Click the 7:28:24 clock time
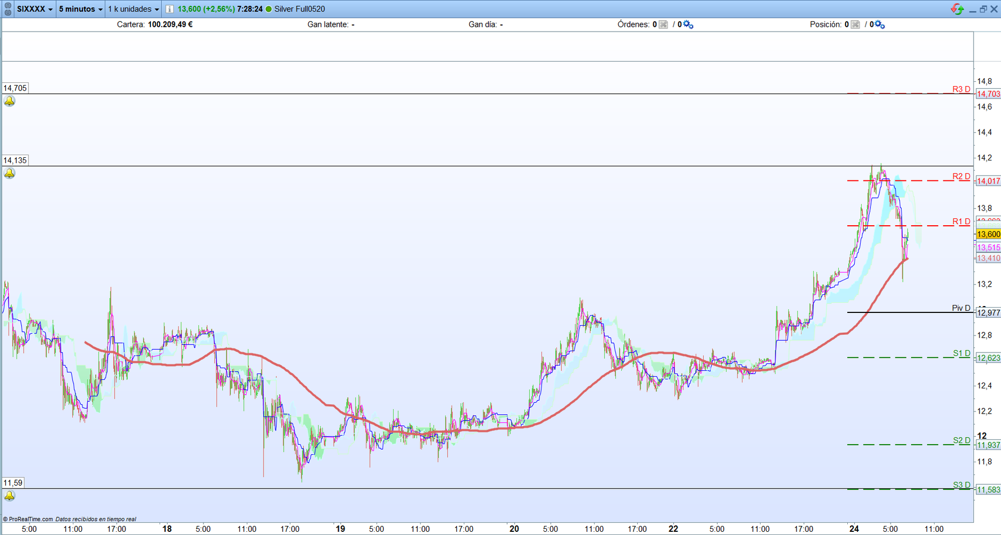 click(250, 9)
